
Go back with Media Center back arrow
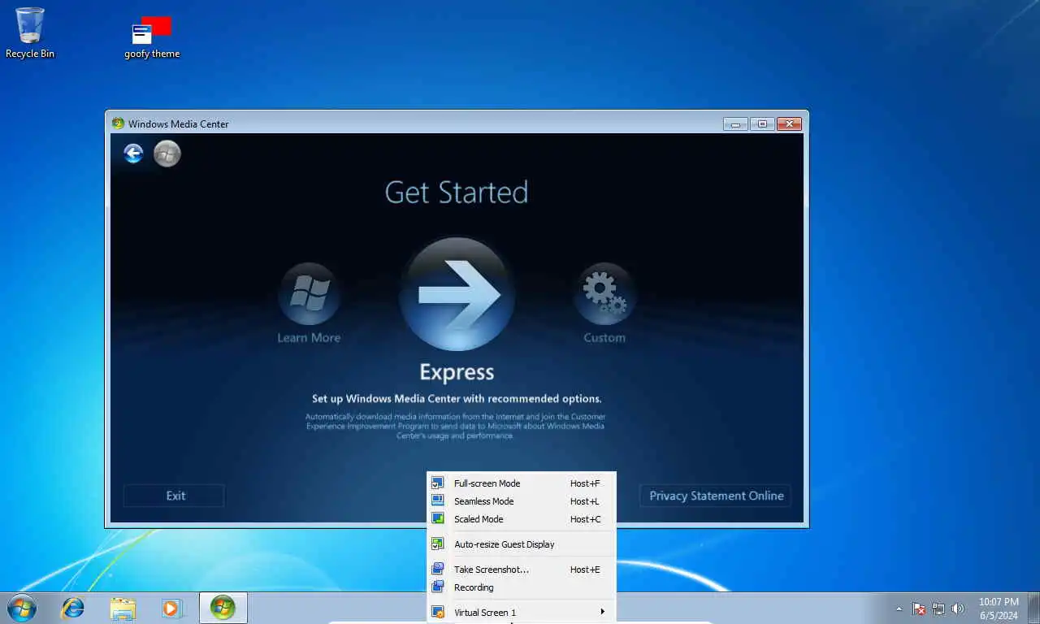pyautogui.click(x=133, y=153)
